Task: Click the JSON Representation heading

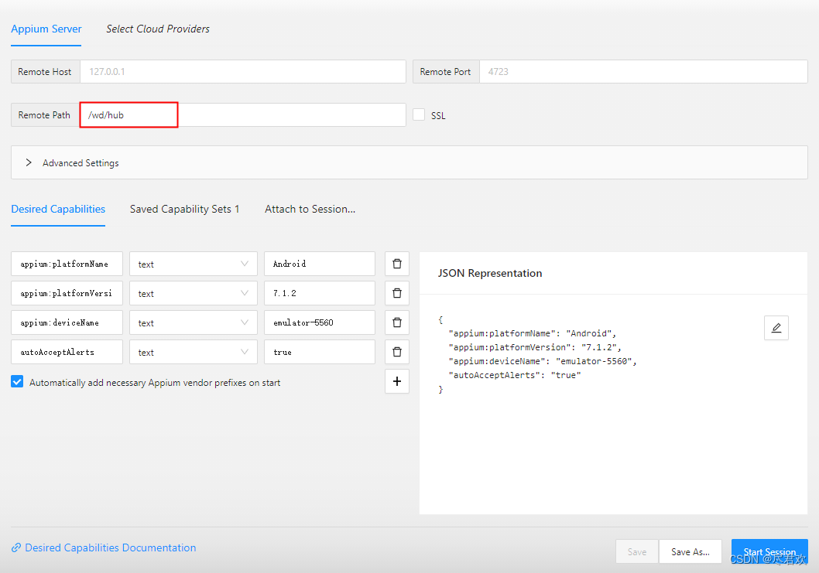Action: (489, 273)
